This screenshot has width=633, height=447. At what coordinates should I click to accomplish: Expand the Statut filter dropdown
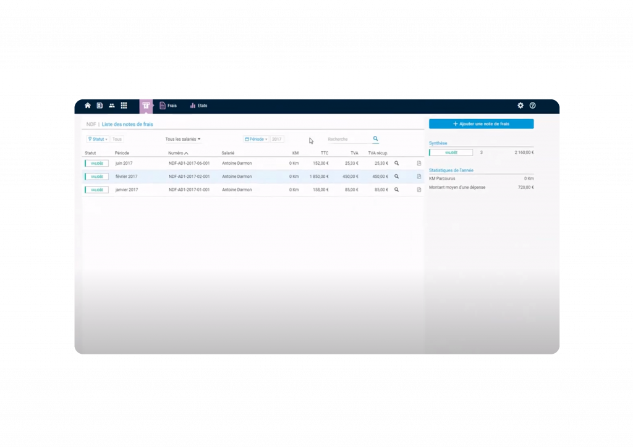tap(98, 140)
